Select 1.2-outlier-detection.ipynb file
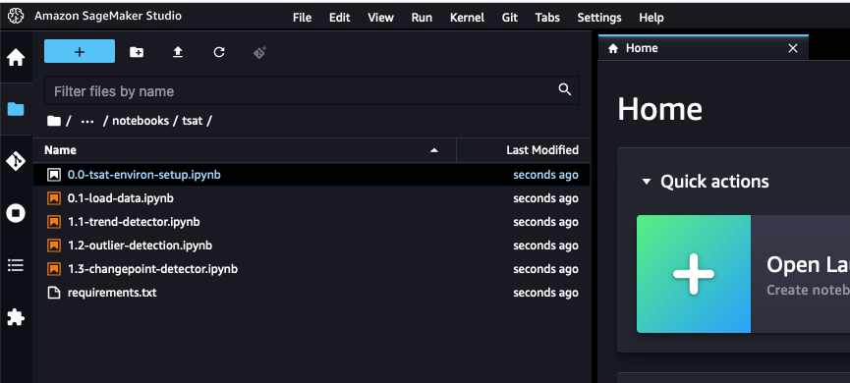850x383 pixels. (x=312, y=246)
